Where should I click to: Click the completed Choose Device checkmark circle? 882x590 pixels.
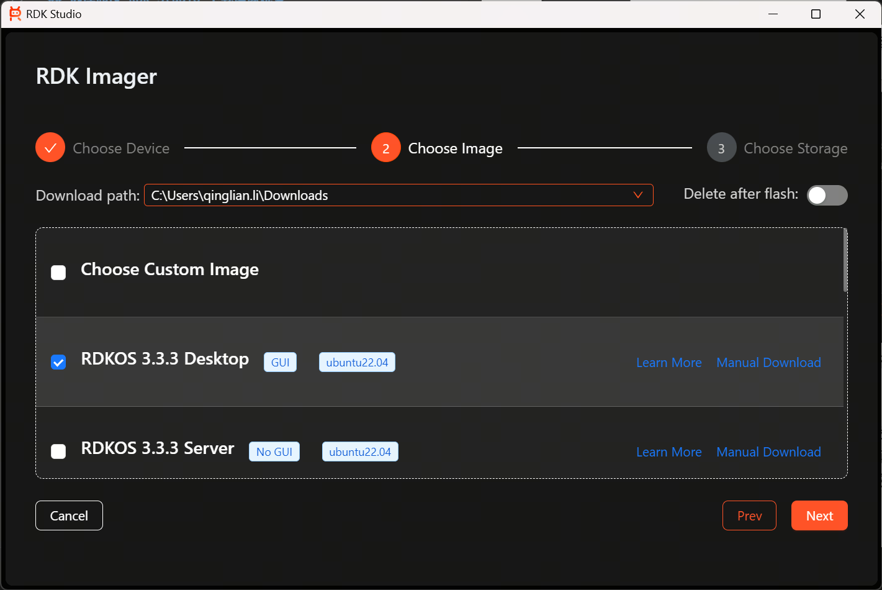(x=50, y=147)
